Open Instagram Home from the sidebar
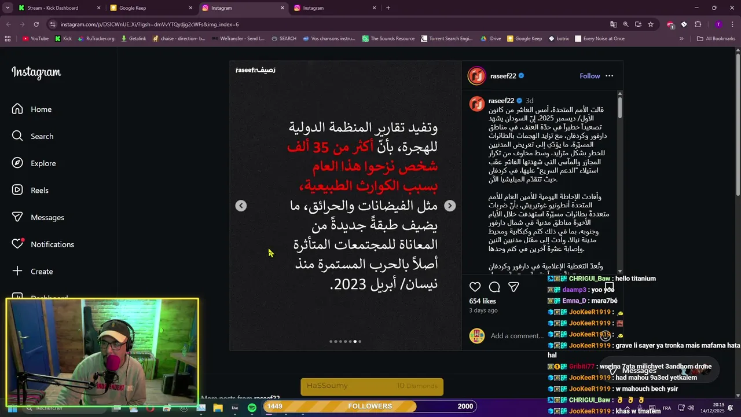Screen dimensions: 741x417 (32, 109)
